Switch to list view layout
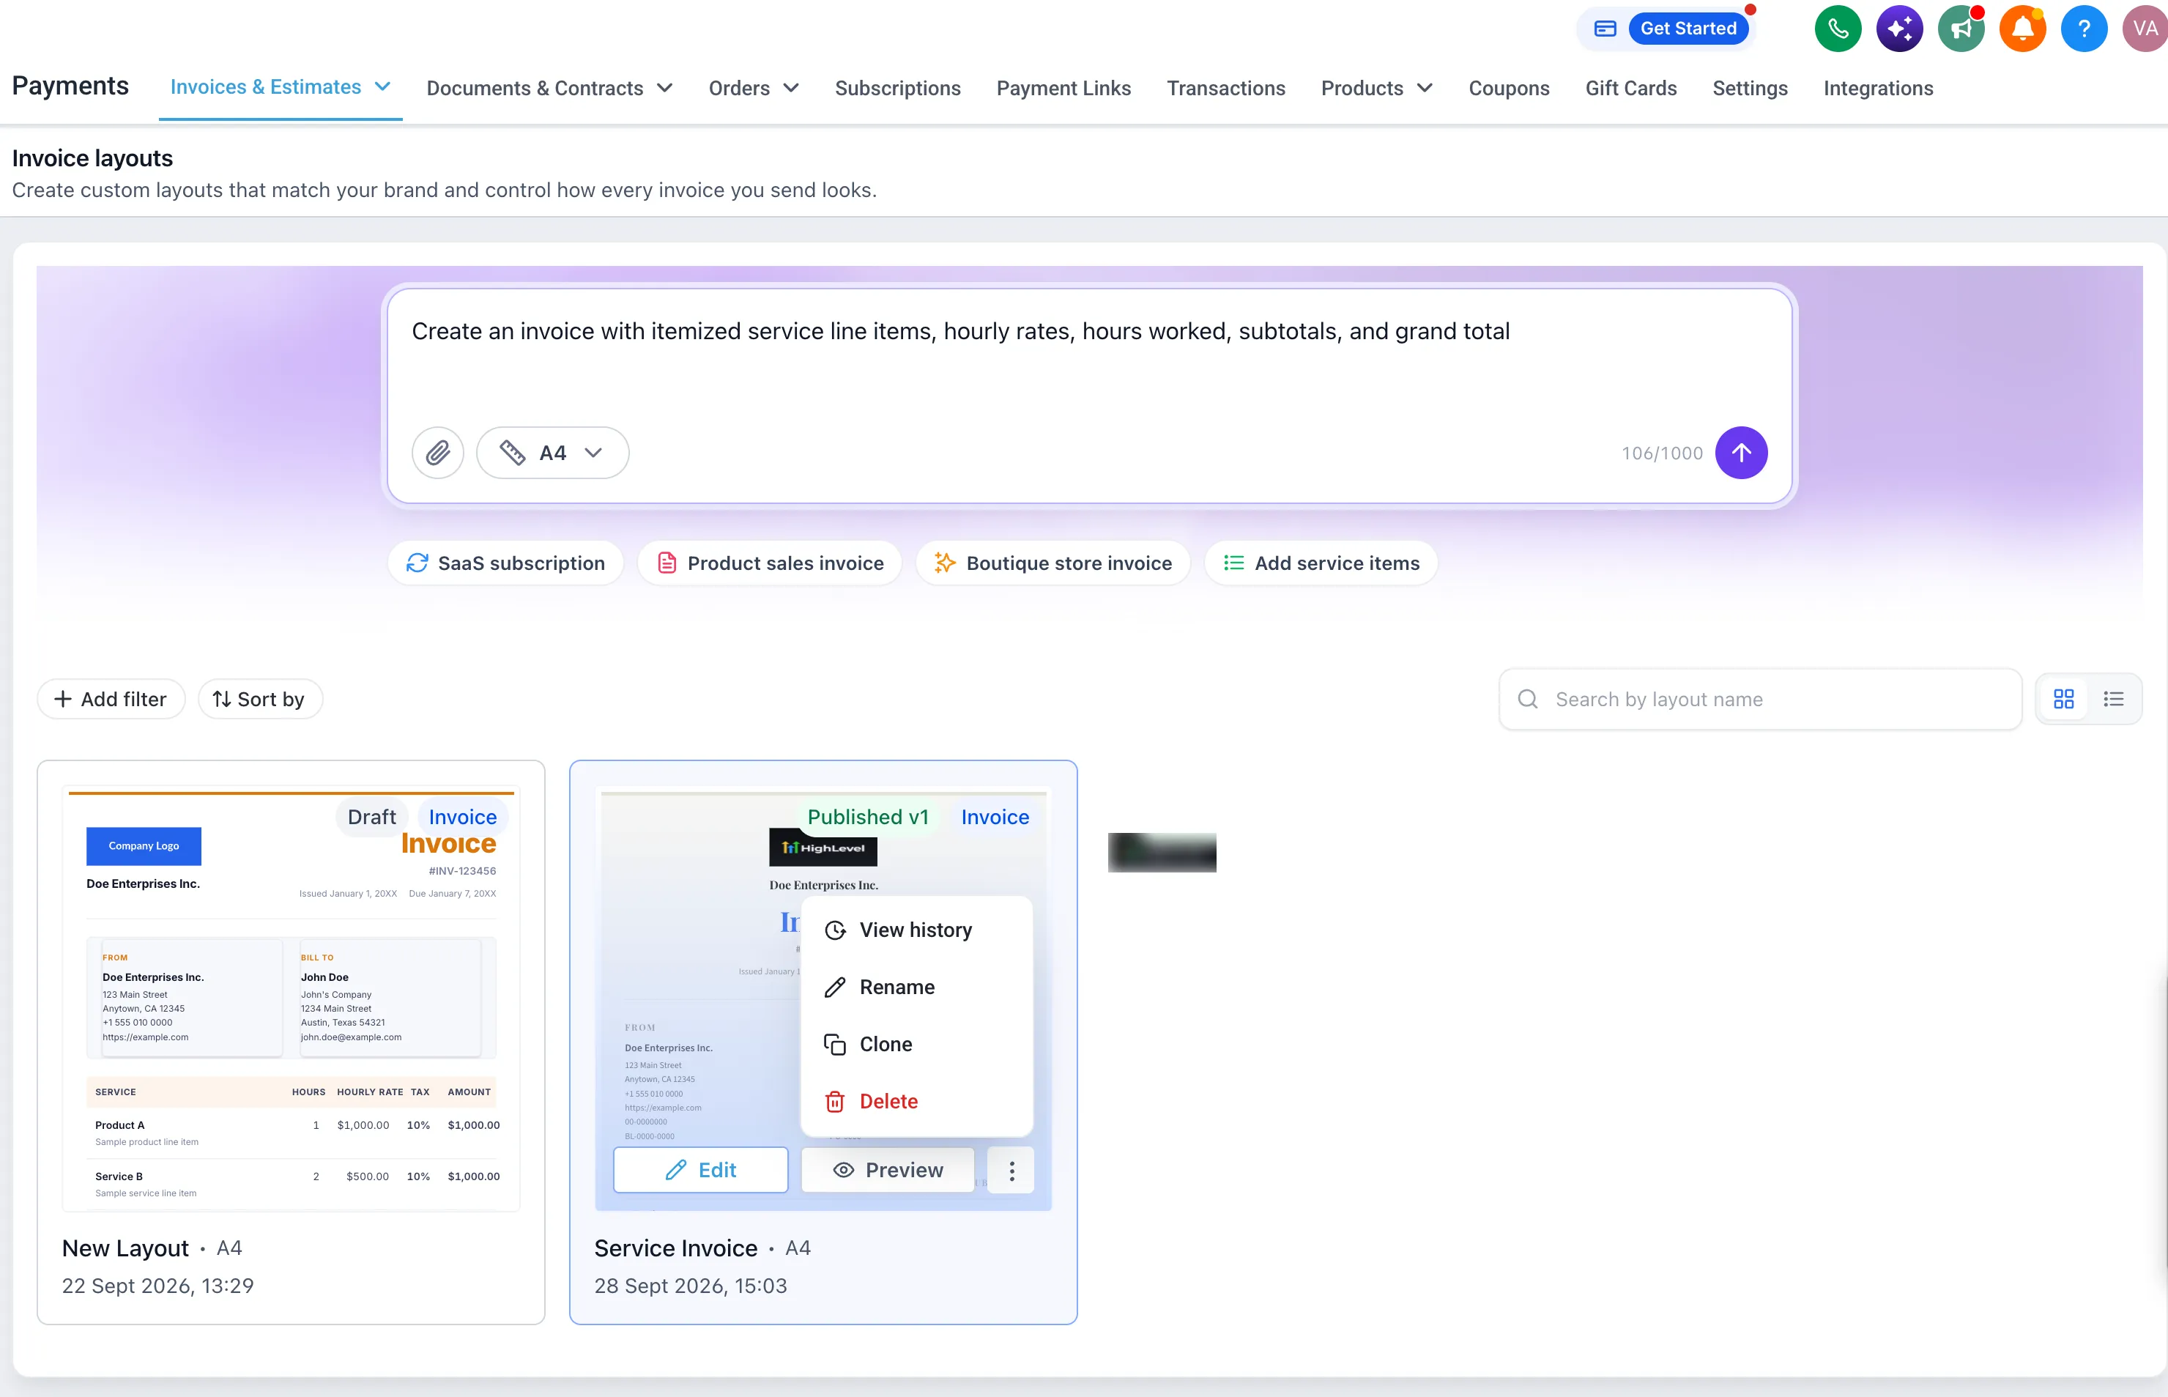 (x=2114, y=699)
